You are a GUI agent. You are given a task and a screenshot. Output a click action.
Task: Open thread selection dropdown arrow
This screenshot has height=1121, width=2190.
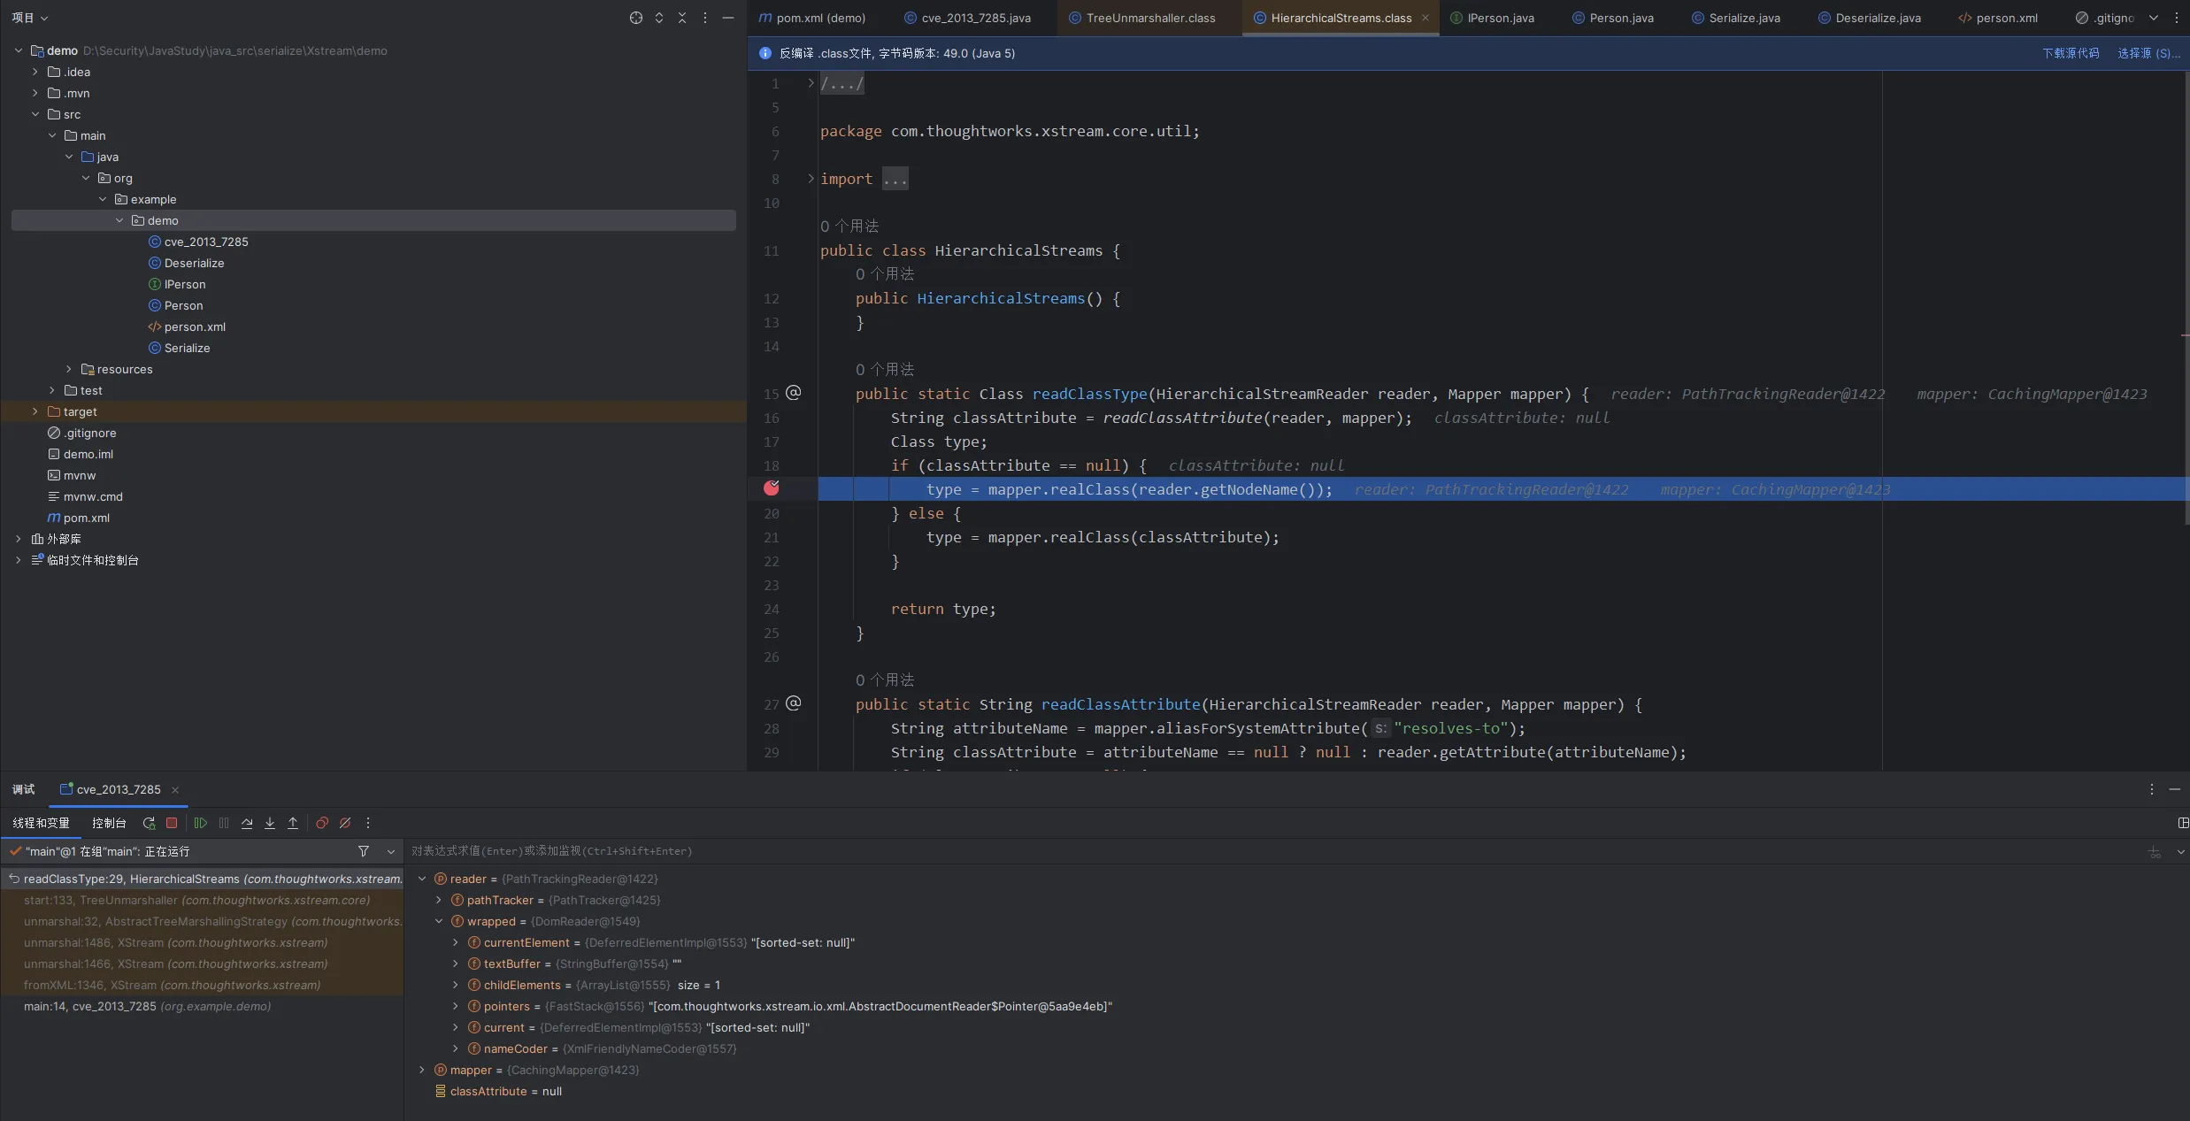(391, 851)
